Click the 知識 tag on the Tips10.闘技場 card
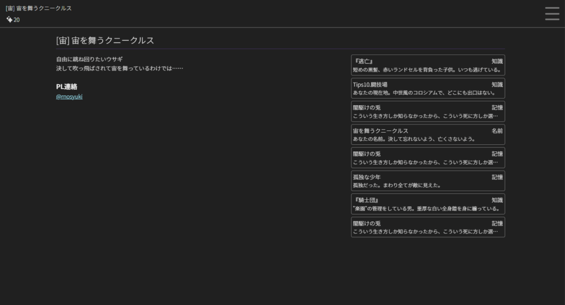The width and height of the screenshot is (565, 305). tap(497, 85)
